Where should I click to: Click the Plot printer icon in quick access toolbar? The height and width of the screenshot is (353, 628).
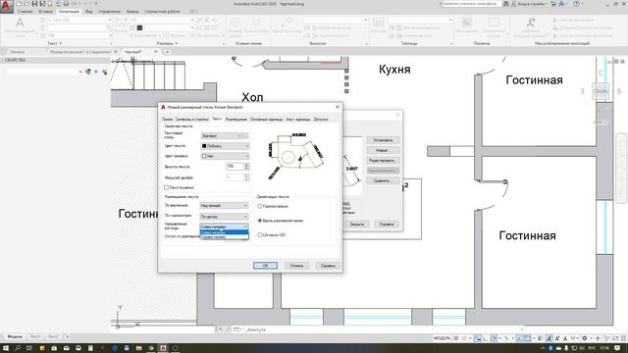(x=66, y=4)
